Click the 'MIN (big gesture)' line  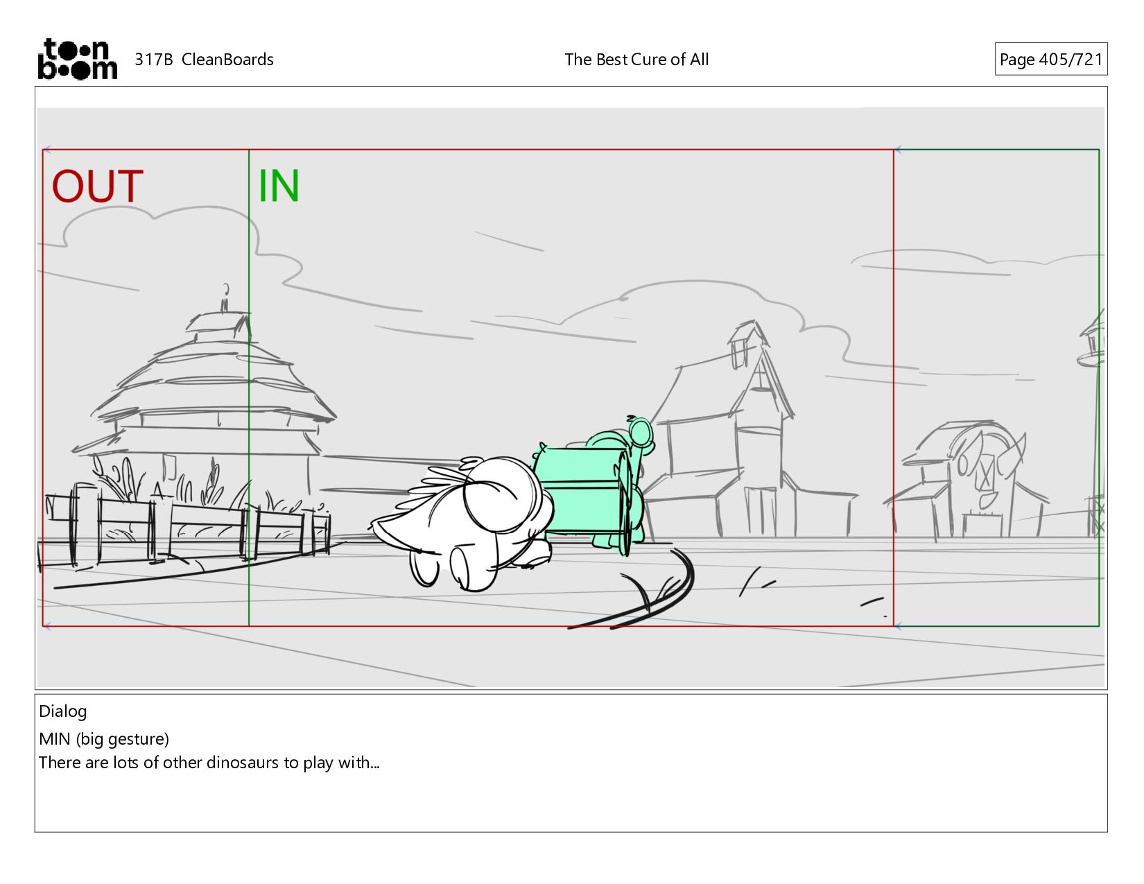click(104, 739)
